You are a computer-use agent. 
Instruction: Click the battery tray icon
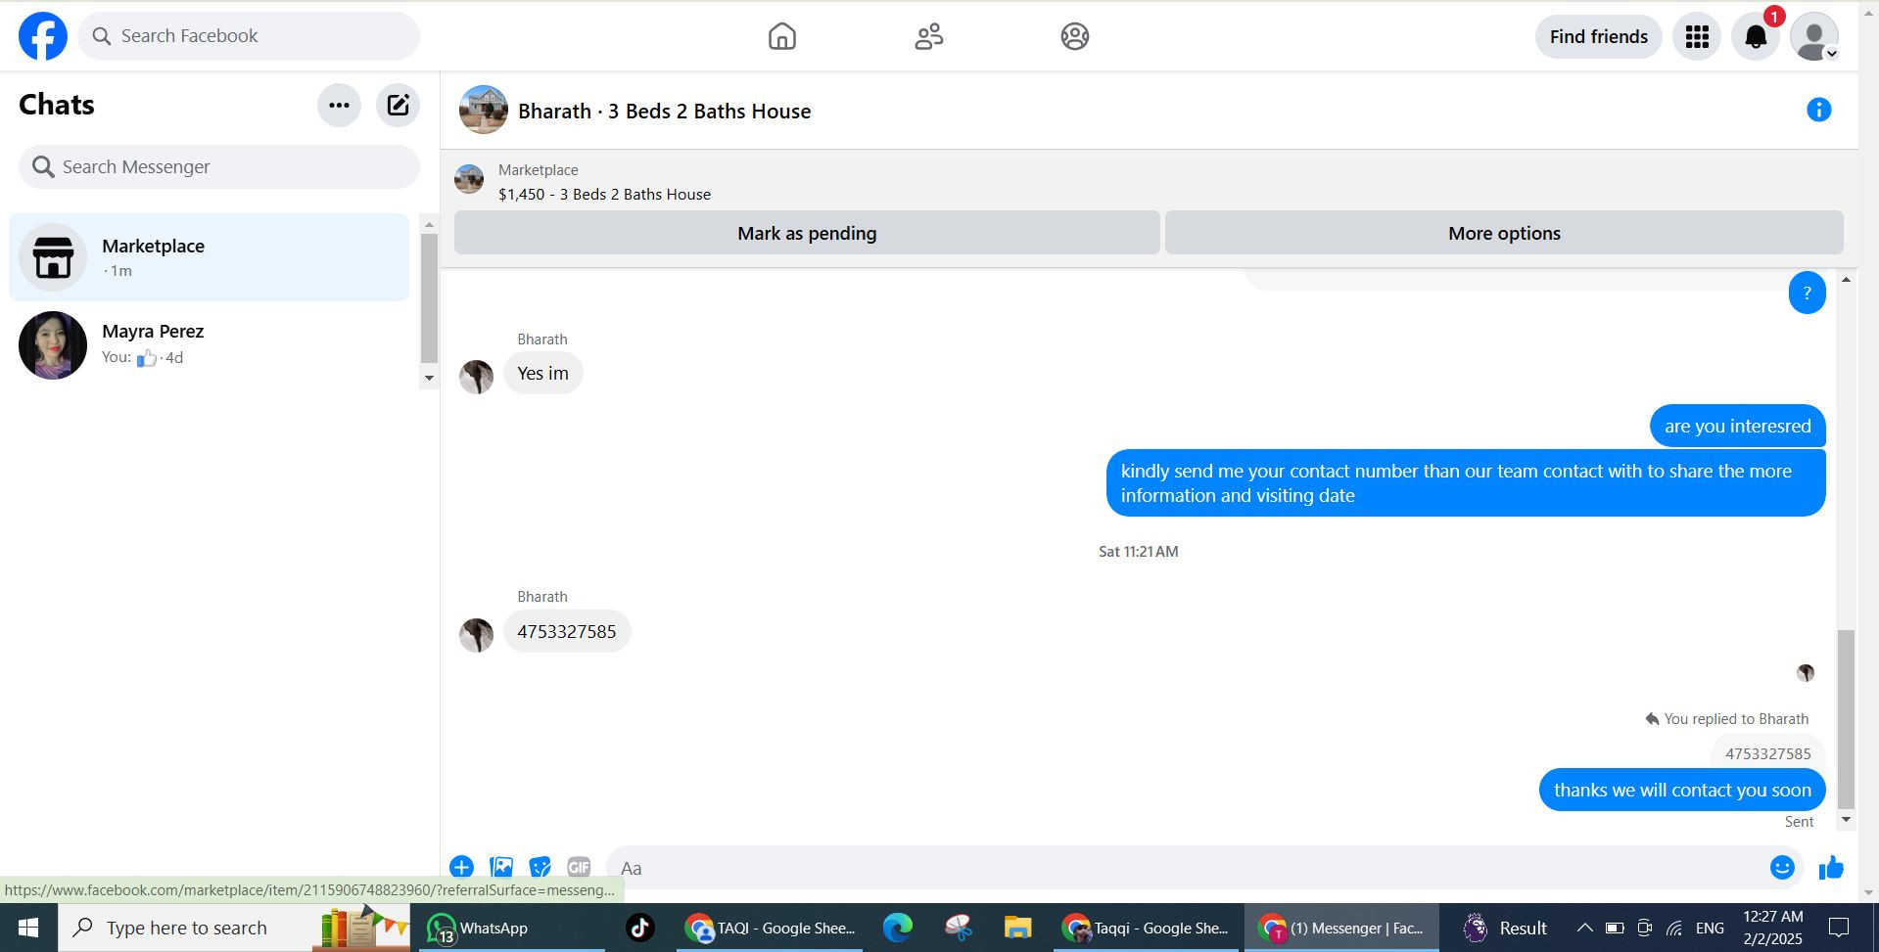click(x=1615, y=928)
